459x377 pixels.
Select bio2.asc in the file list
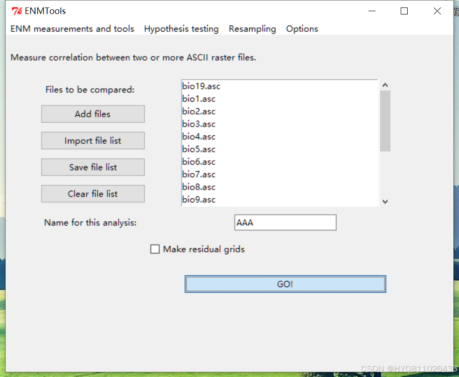point(279,112)
